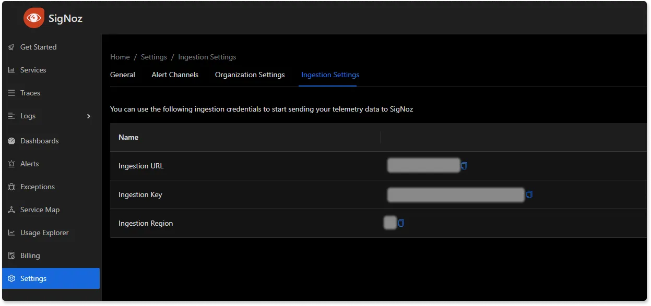Click the blurred Ingestion Region value
This screenshot has height=306, width=651.
pyautogui.click(x=390, y=223)
